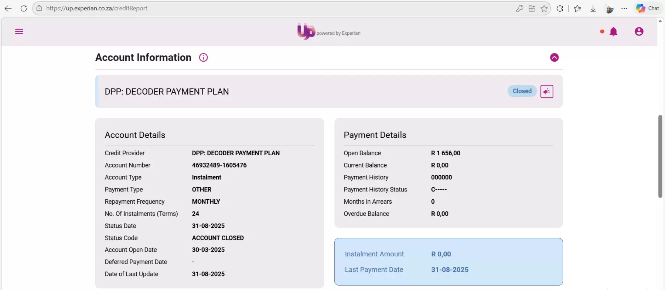Image resolution: width=665 pixels, height=290 pixels.
Task: Refresh the page with the reload icon
Action: click(x=24, y=8)
